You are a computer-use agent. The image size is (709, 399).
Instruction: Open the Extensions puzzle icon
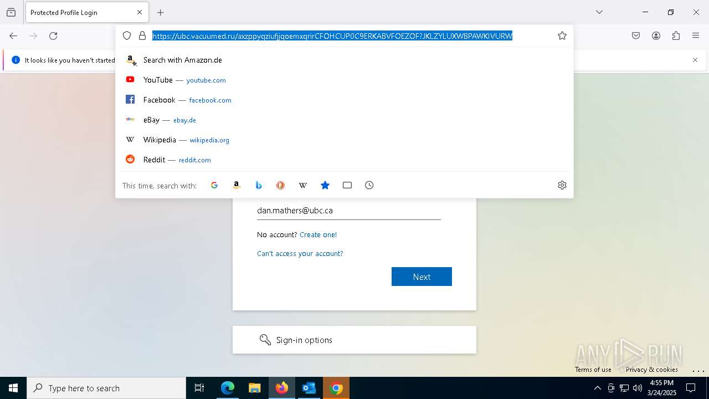pyautogui.click(x=676, y=36)
